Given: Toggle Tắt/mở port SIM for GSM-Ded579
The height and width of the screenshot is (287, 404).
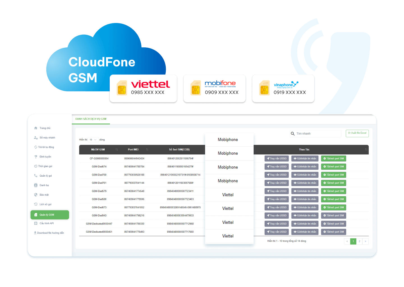Looking at the screenshot, I should [334, 191].
